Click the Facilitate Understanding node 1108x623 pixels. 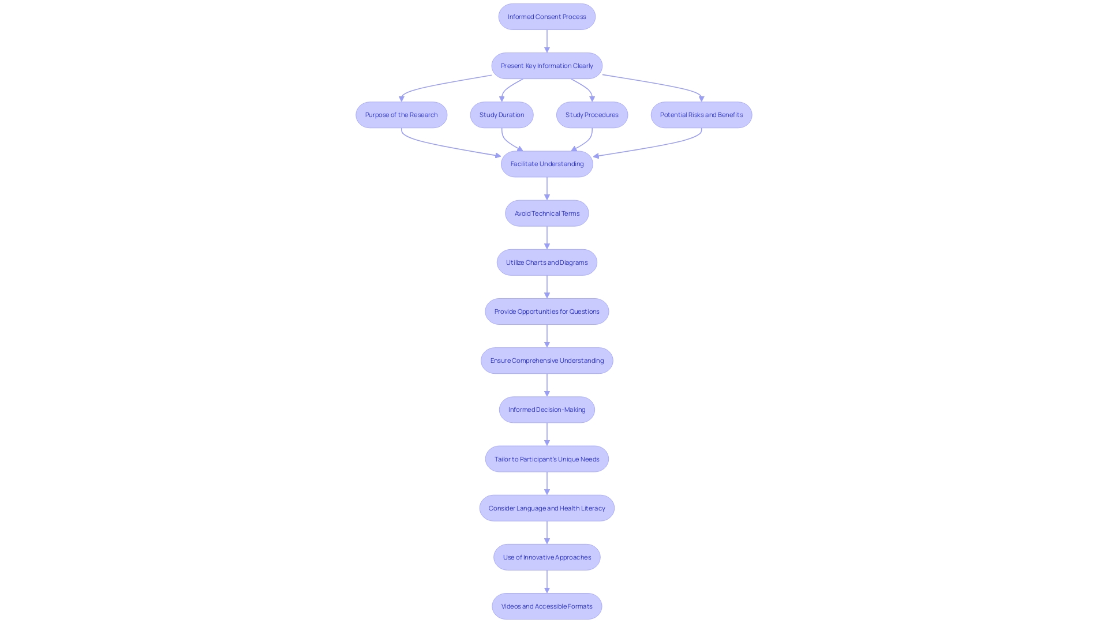[546, 163]
